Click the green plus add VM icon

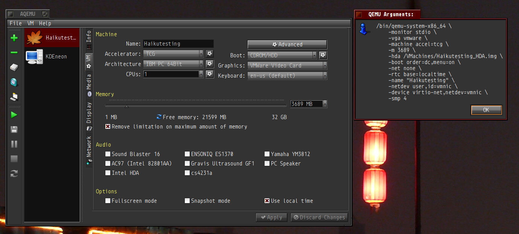14,38
